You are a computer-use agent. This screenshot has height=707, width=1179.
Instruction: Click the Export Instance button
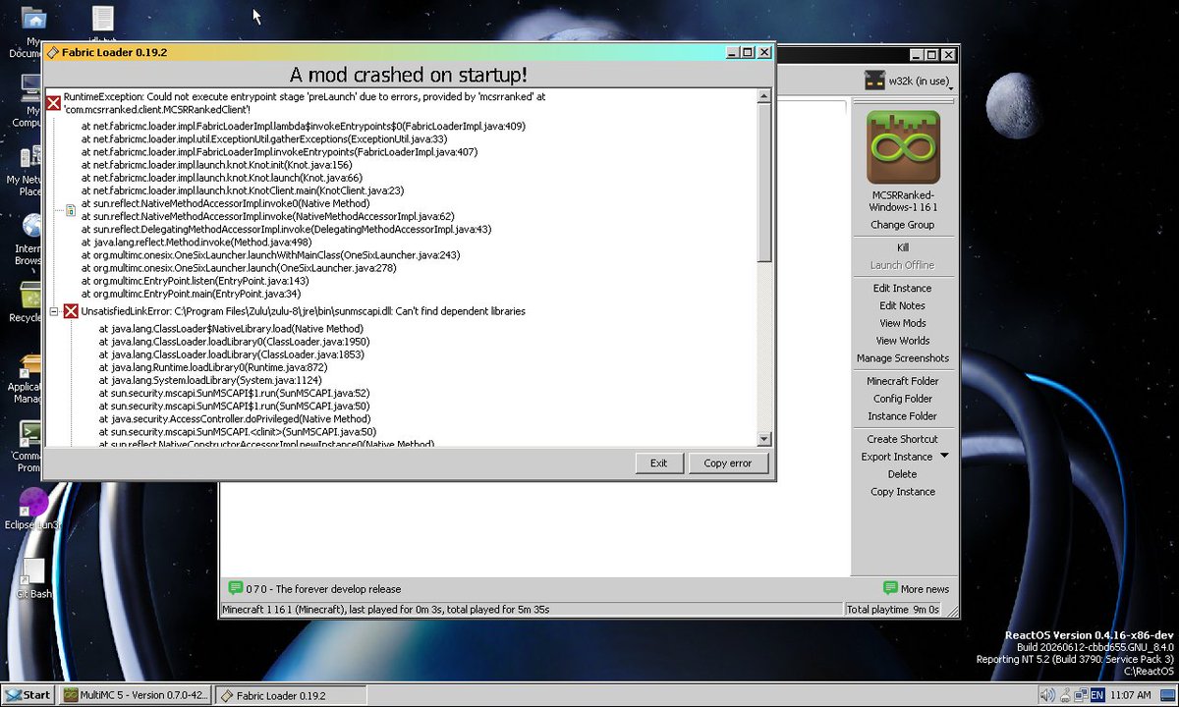pyautogui.click(x=896, y=457)
